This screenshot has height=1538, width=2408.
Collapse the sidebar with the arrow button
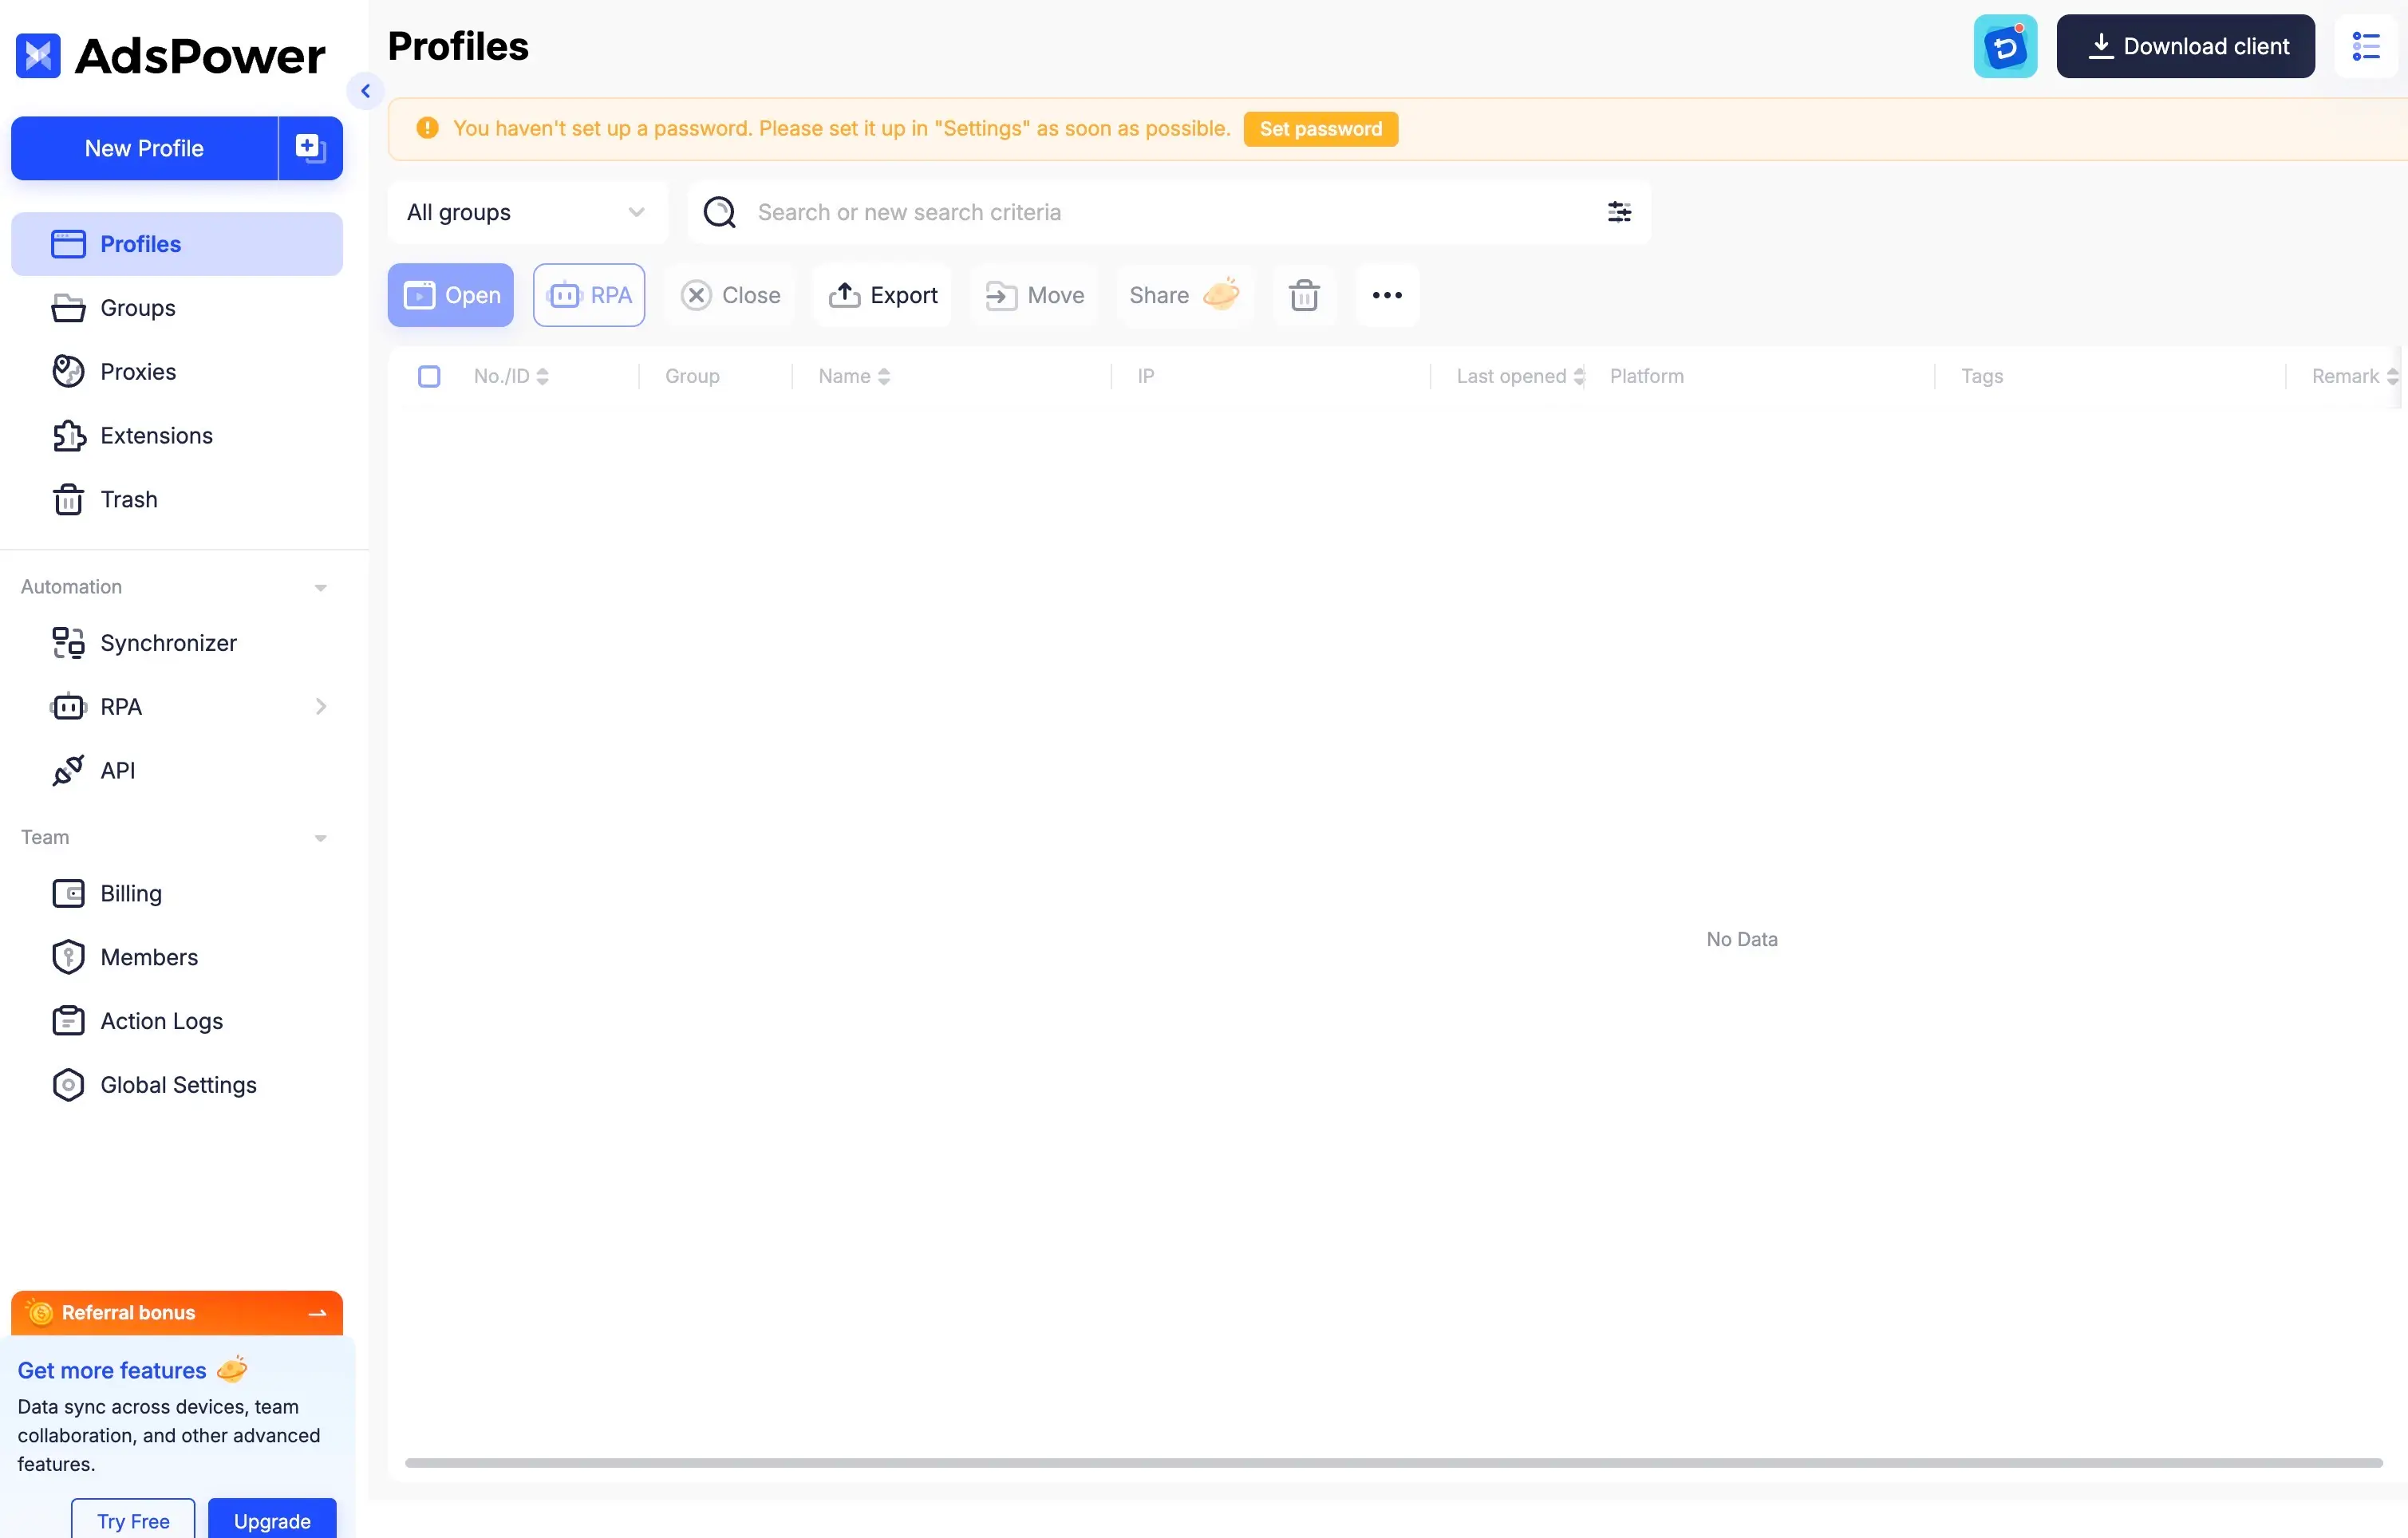click(x=365, y=91)
